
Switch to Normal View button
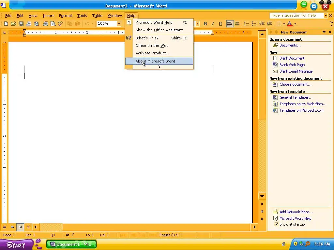pos(5,227)
